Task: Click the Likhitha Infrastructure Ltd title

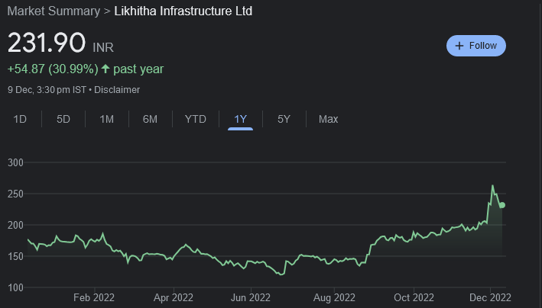Action: pyautogui.click(x=183, y=11)
